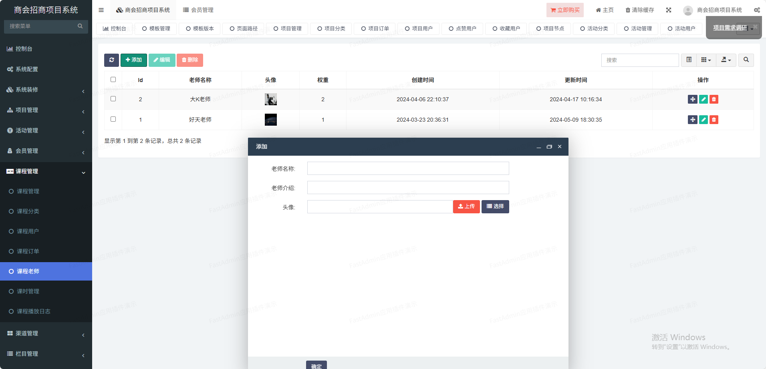
Task: Open the columns visibility dropdown
Action: pos(706,60)
